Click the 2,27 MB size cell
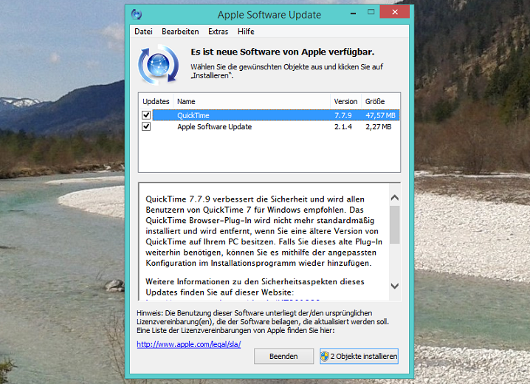The width and height of the screenshot is (530, 384). (378, 127)
